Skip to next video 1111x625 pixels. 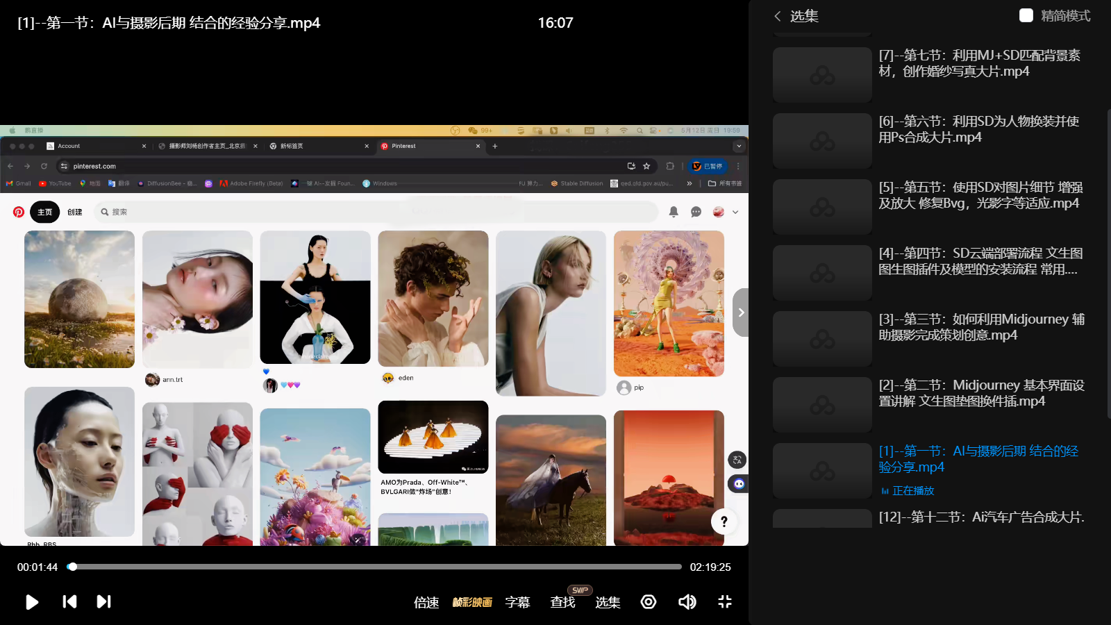pyautogui.click(x=103, y=602)
